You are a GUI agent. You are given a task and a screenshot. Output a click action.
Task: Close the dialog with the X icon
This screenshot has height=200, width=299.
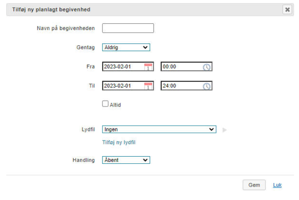[287, 9]
